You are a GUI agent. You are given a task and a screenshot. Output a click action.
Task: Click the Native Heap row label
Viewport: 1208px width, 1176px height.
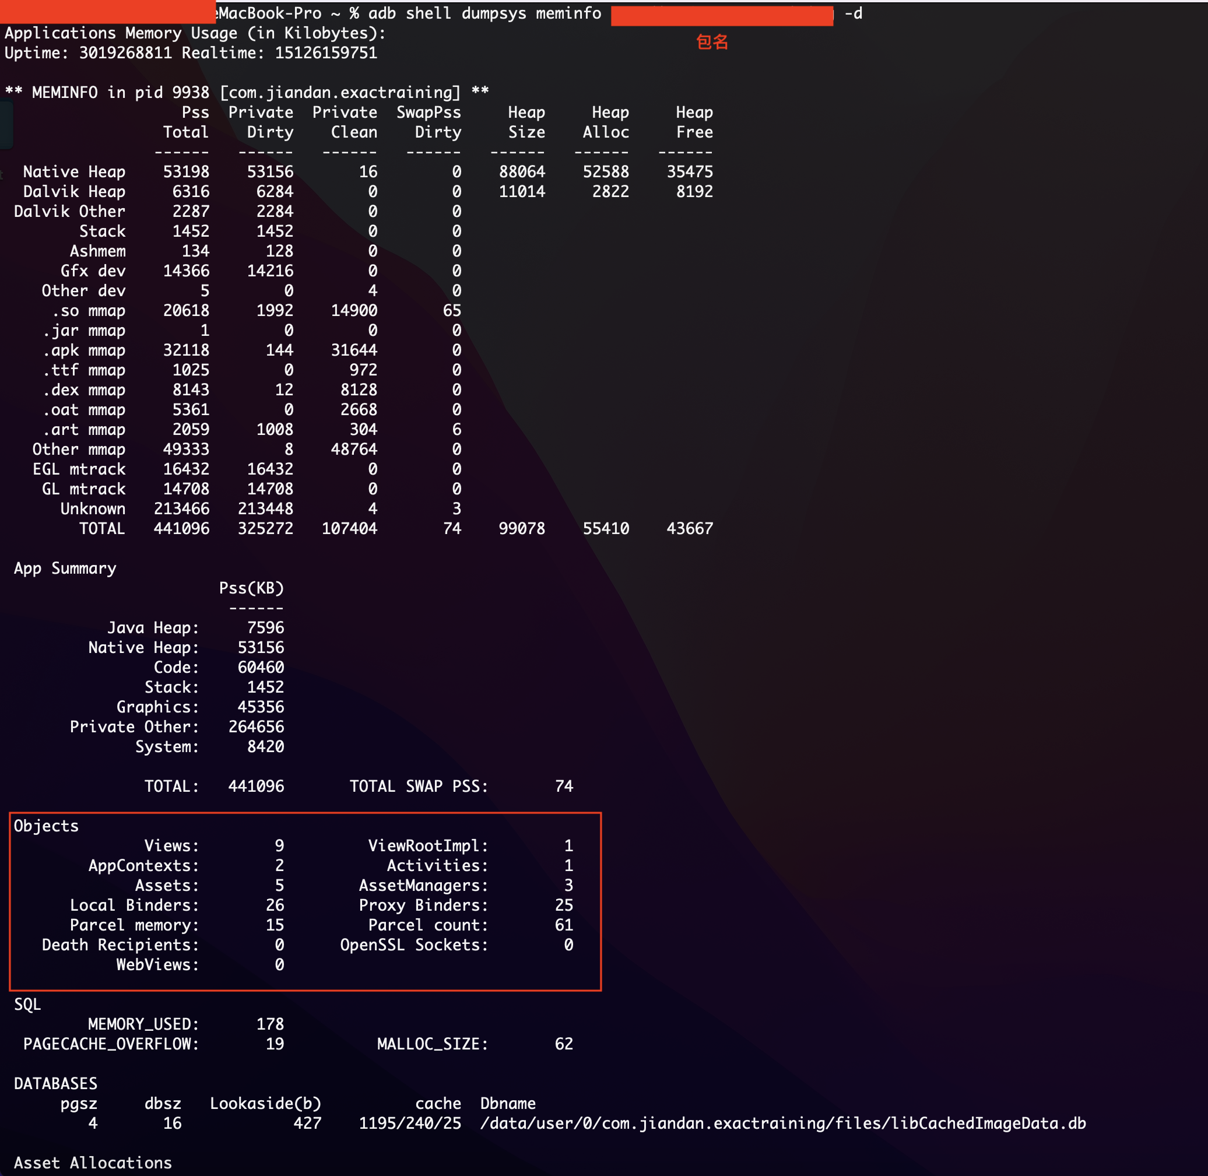click(x=74, y=171)
